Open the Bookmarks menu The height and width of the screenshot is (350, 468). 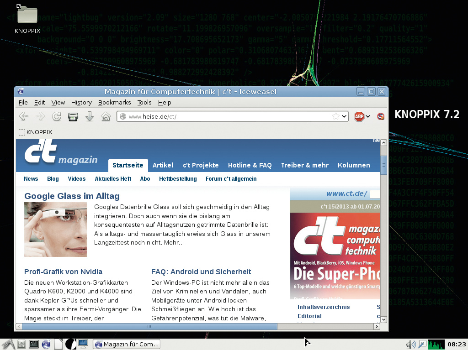(115, 102)
